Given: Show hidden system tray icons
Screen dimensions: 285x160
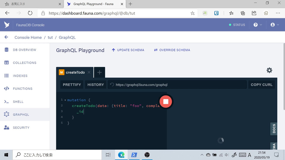Looking at the screenshot, I should tap(202, 155).
